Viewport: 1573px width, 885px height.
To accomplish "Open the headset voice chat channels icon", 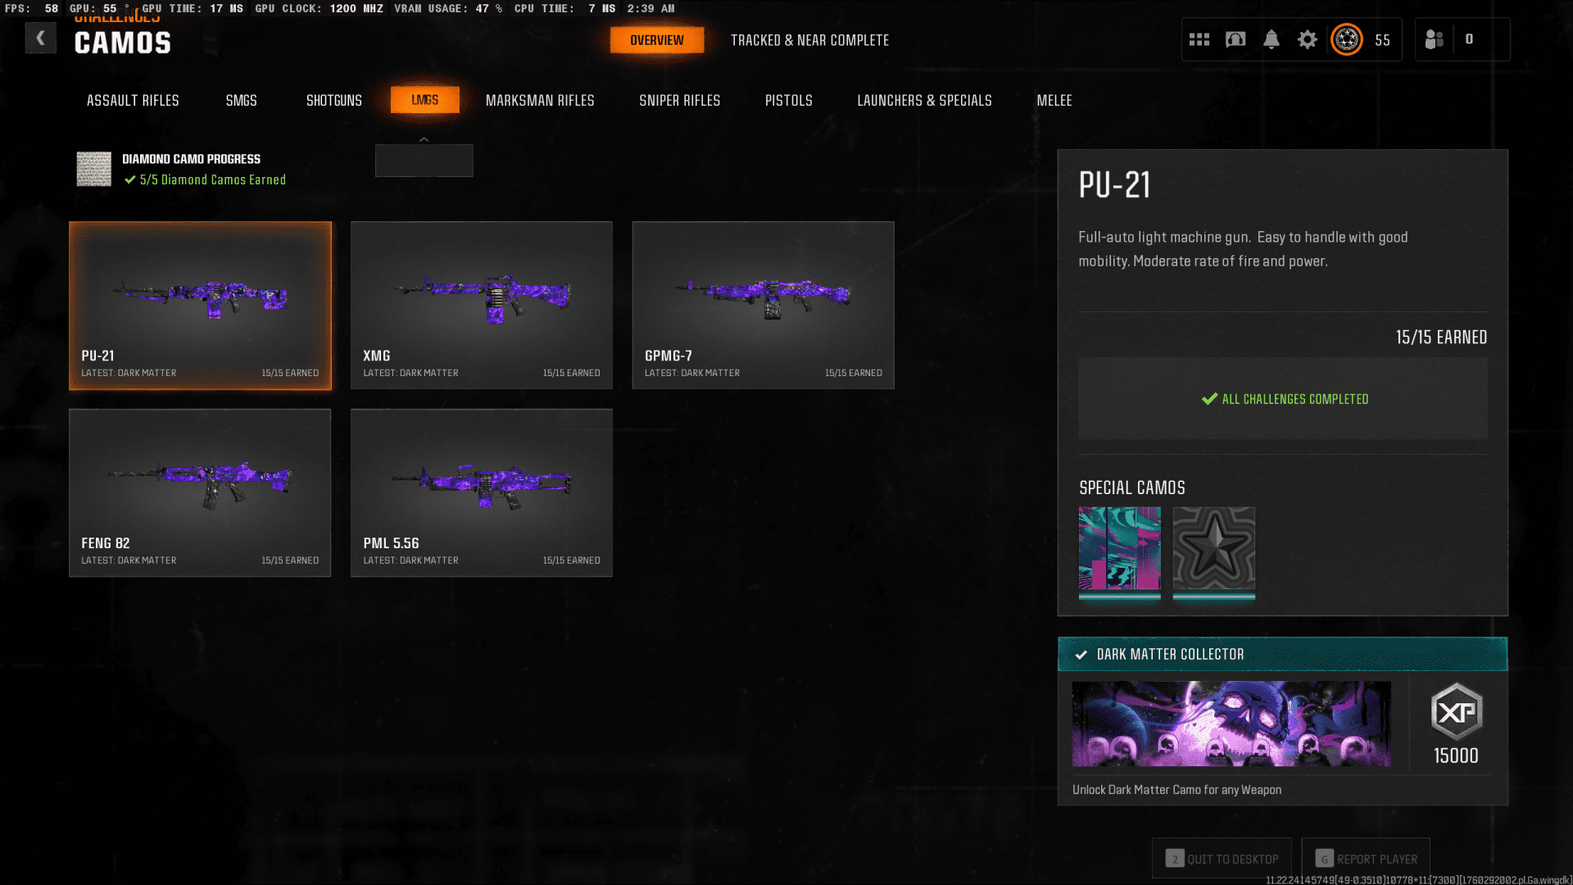I will (1235, 39).
